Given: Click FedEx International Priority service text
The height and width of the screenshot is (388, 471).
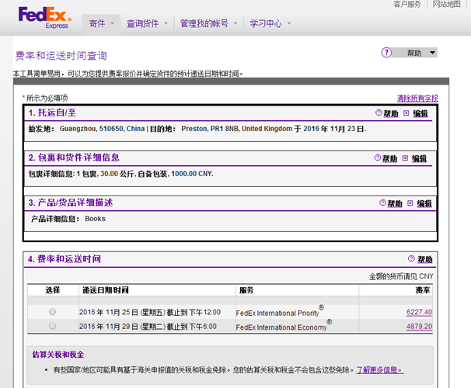Looking at the screenshot, I should coord(280,312).
